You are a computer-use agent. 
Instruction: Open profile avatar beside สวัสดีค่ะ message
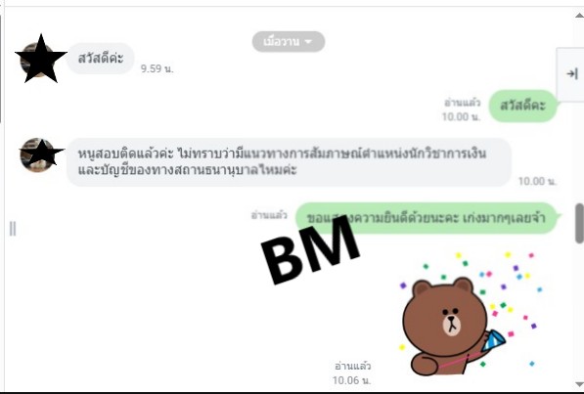(x=39, y=60)
